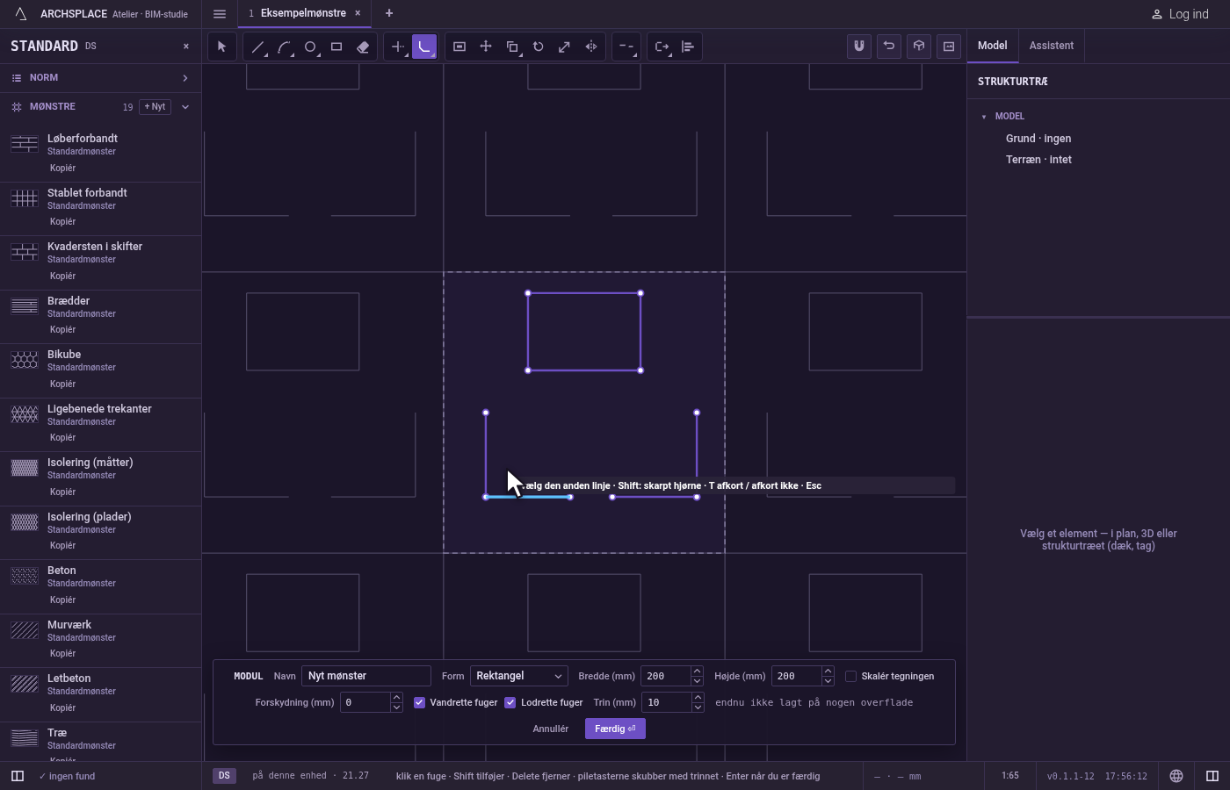
Task: Decrease the Højde value with the down arrow
Action: 828,681
